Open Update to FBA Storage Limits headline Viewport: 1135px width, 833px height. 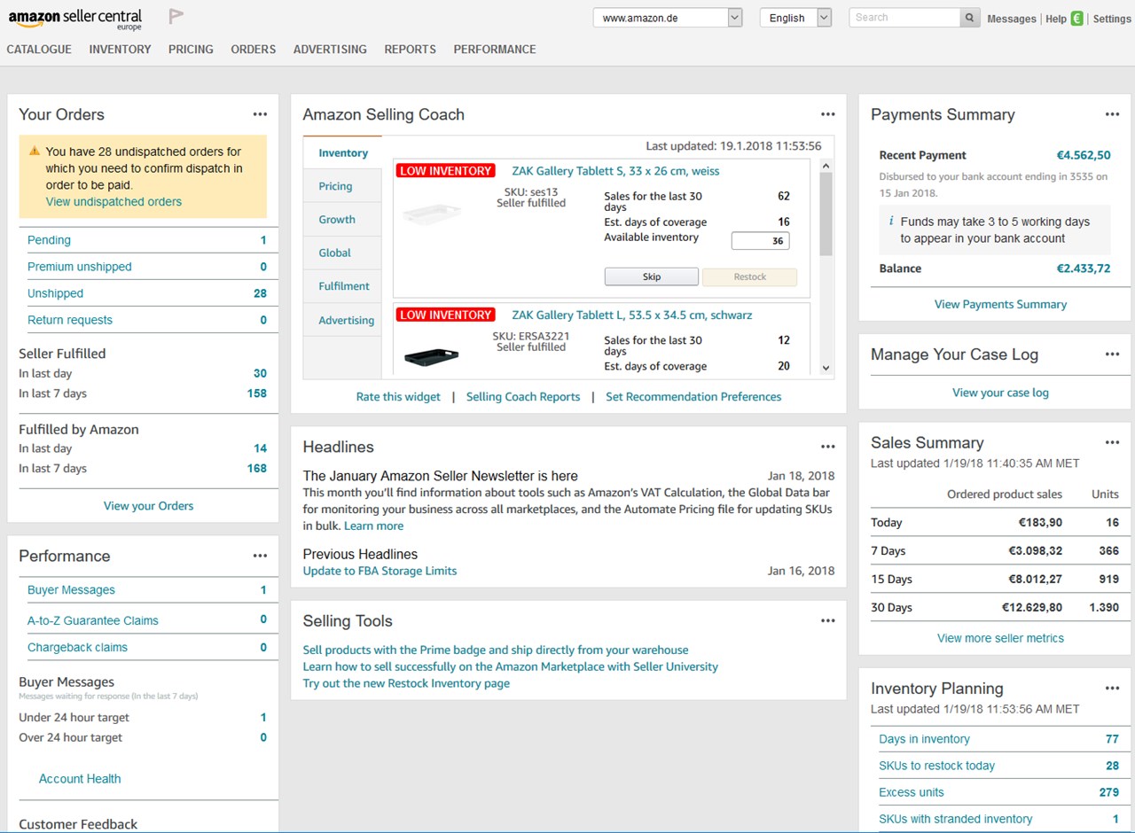point(380,571)
